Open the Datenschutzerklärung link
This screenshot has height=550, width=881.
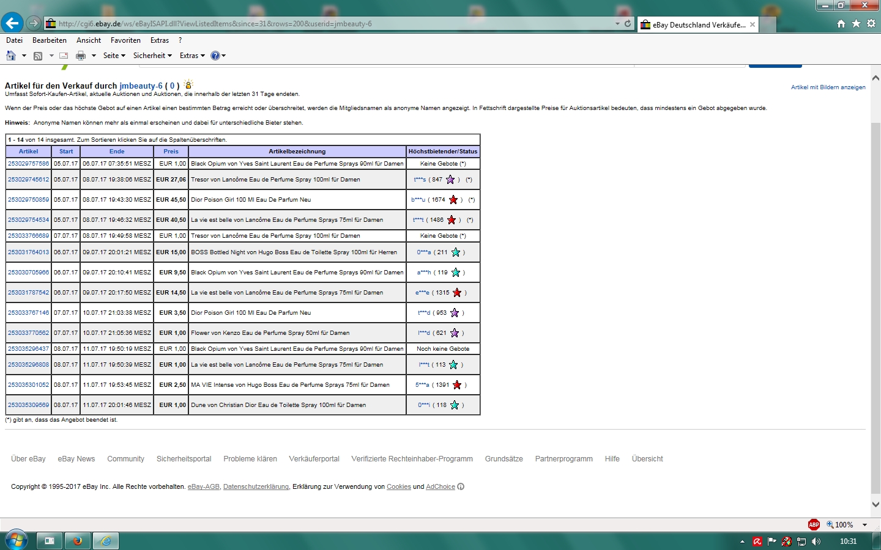tap(256, 487)
